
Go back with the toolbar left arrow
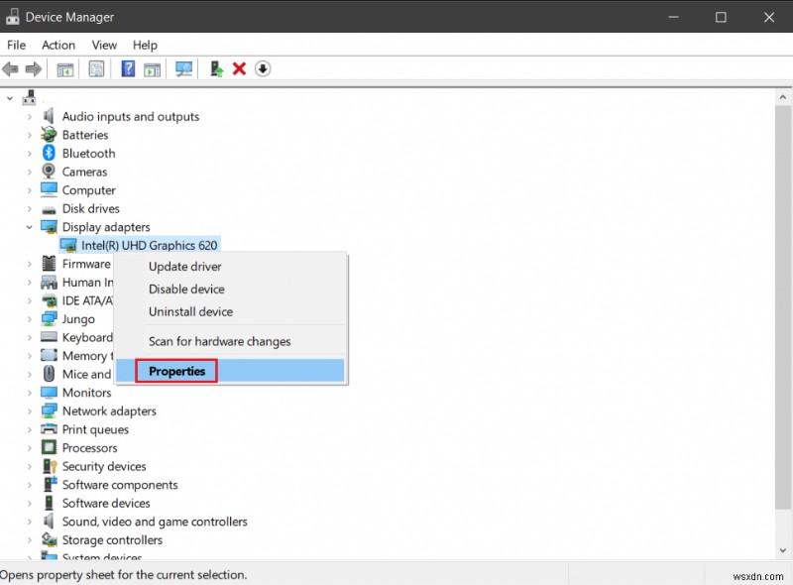tap(10, 68)
